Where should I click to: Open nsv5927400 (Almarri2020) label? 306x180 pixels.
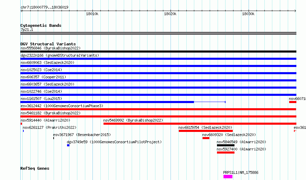click(x=241, y=149)
